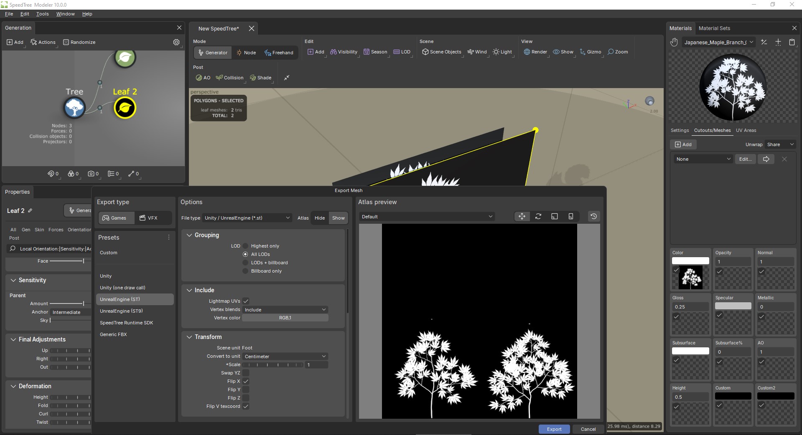Click the Color map white swatch
Screen dimensions: 802x435
tap(690, 261)
